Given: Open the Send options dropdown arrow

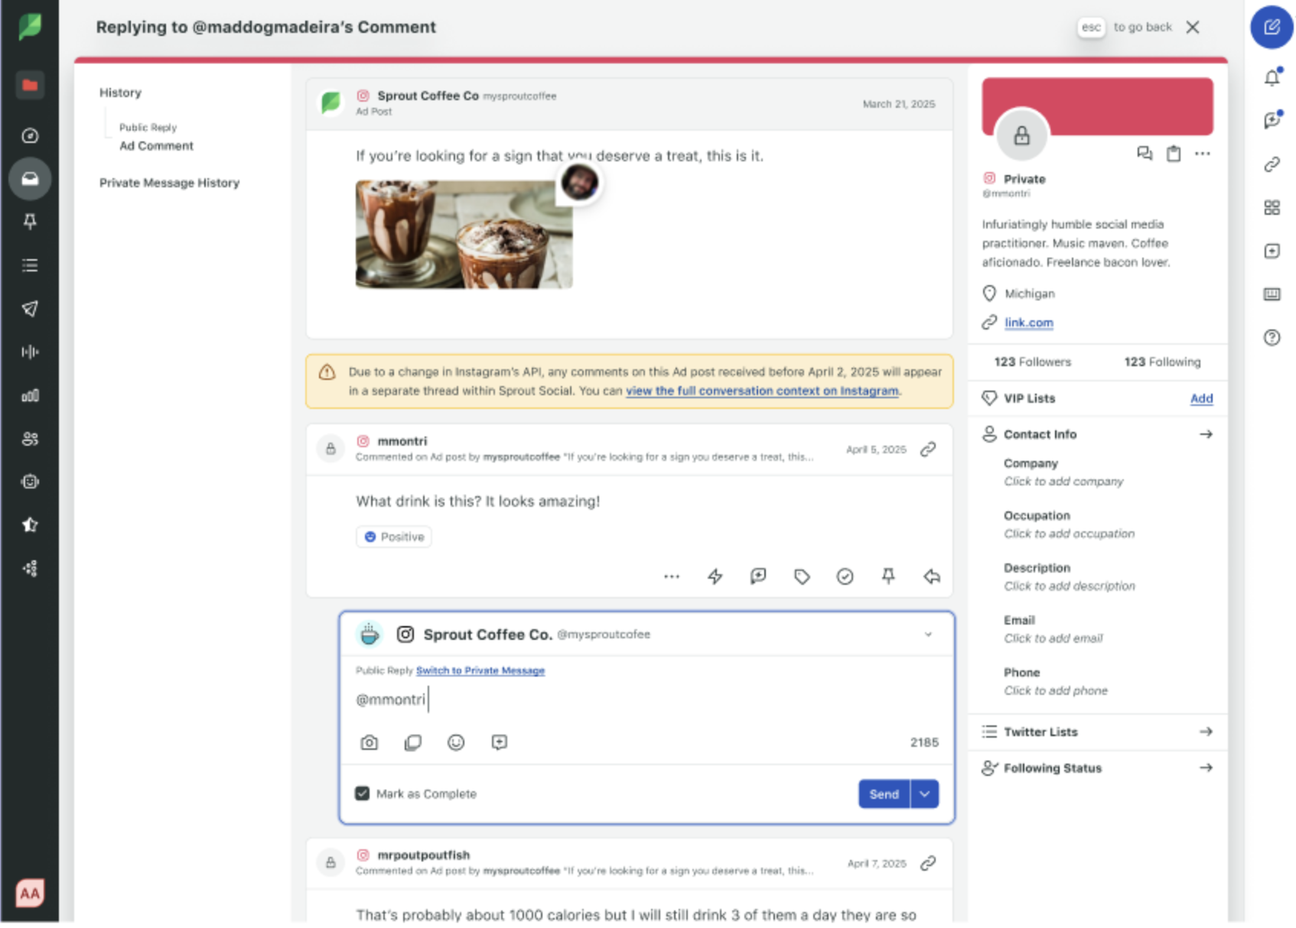Looking at the screenshot, I should 924,794.
